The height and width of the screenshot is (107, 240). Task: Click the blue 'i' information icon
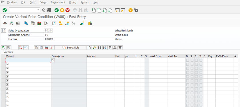54,23
